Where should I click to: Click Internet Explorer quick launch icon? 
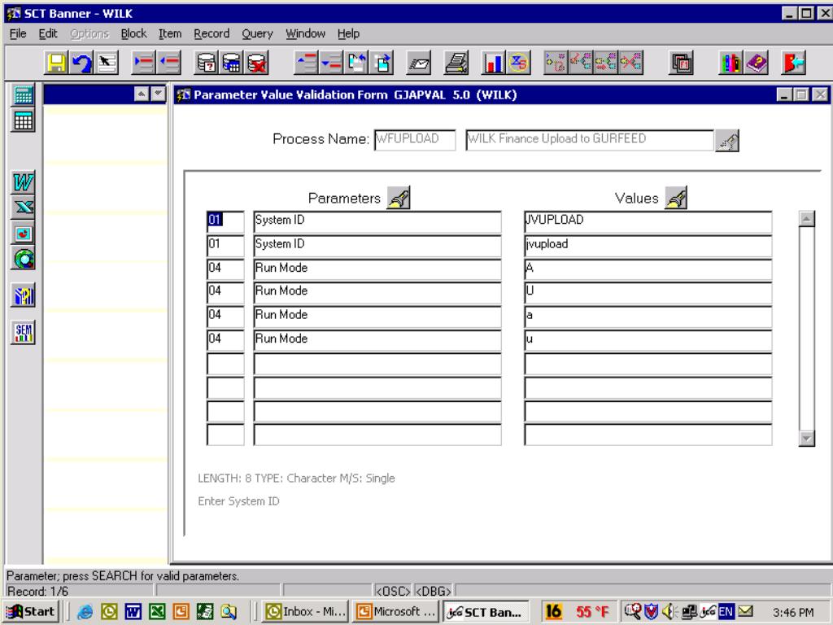(85, 612)
